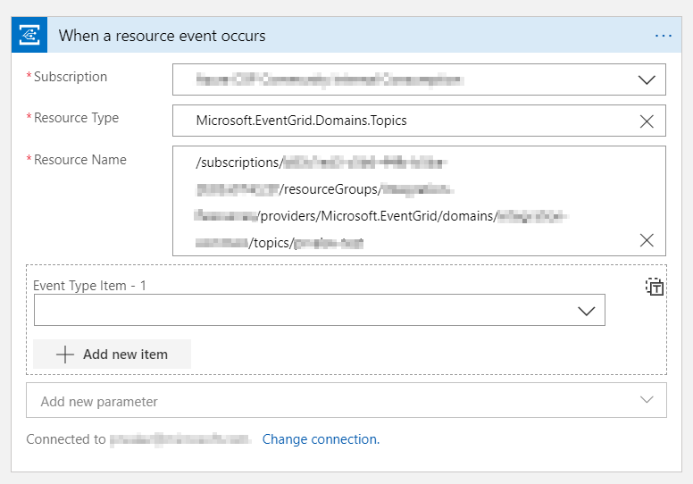
Task: Click the plus icon beside Add new item
Action: (64, 355)
